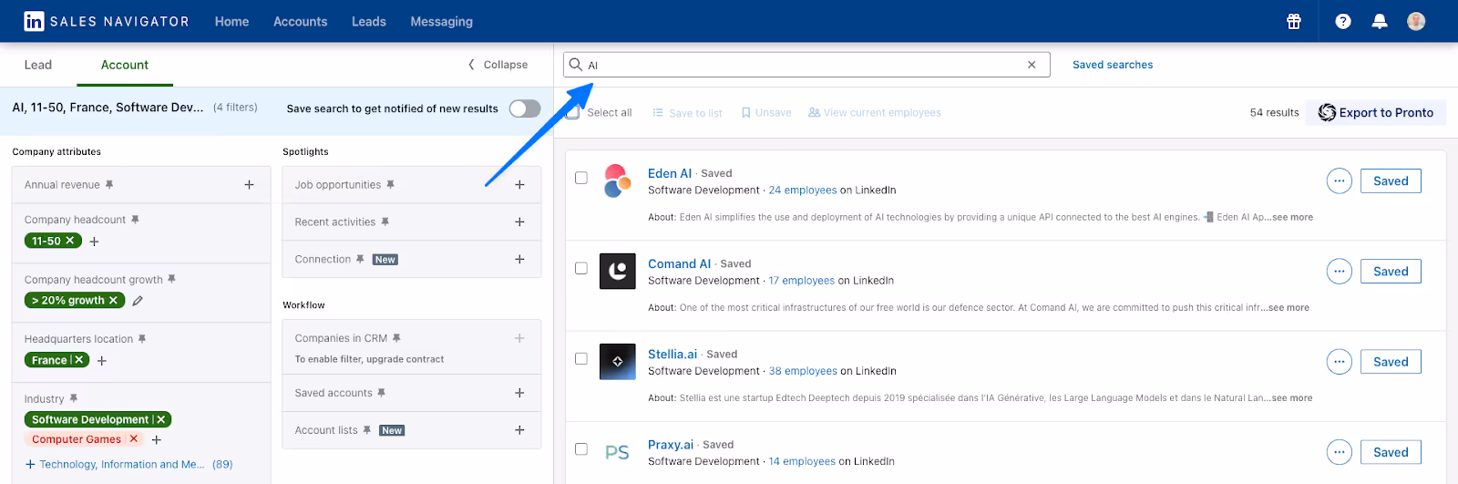Screen dimensions: 1458x484
Task: Open the notifications bell icon
Action: [1380, 21]
